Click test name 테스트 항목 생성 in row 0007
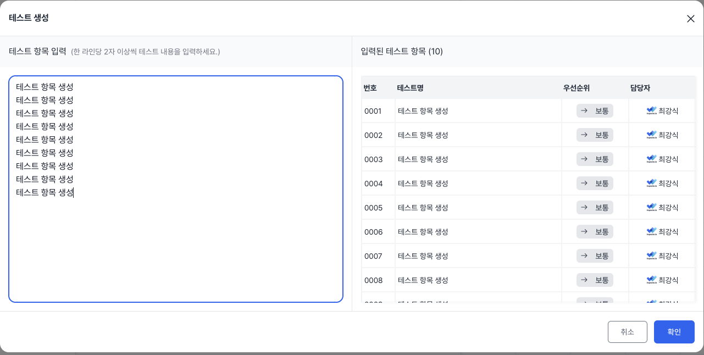The height and width of the screenshot is (355, 704). click(x=423, y=256)
